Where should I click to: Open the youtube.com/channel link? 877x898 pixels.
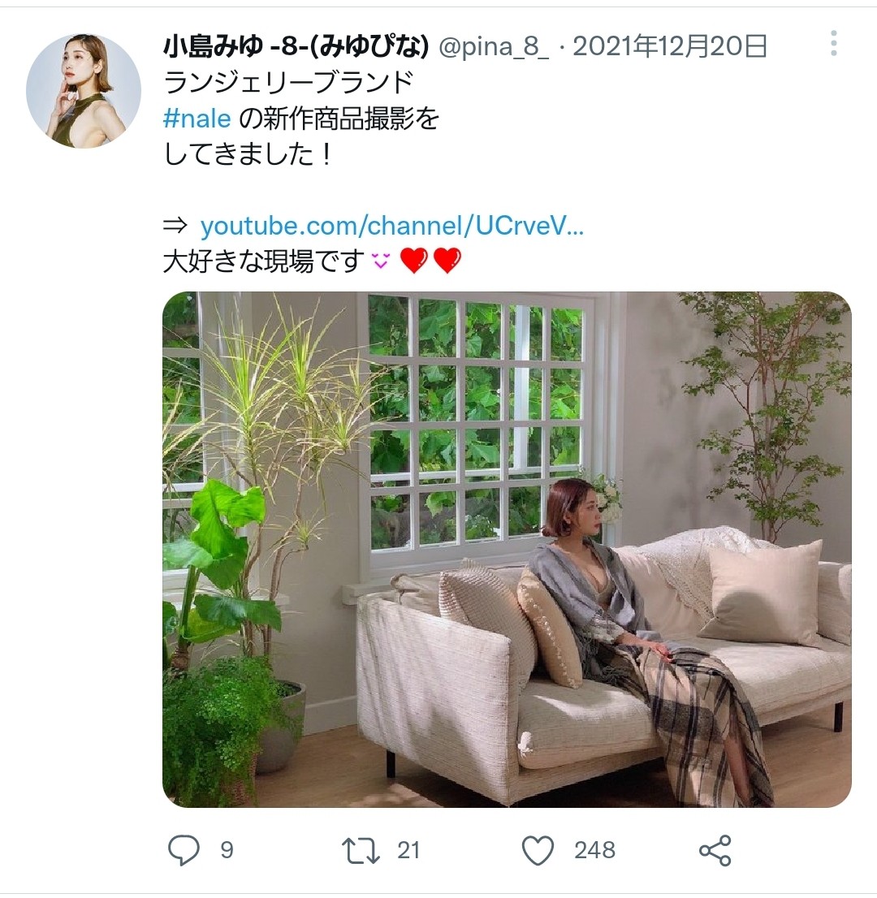pos(392,226)
